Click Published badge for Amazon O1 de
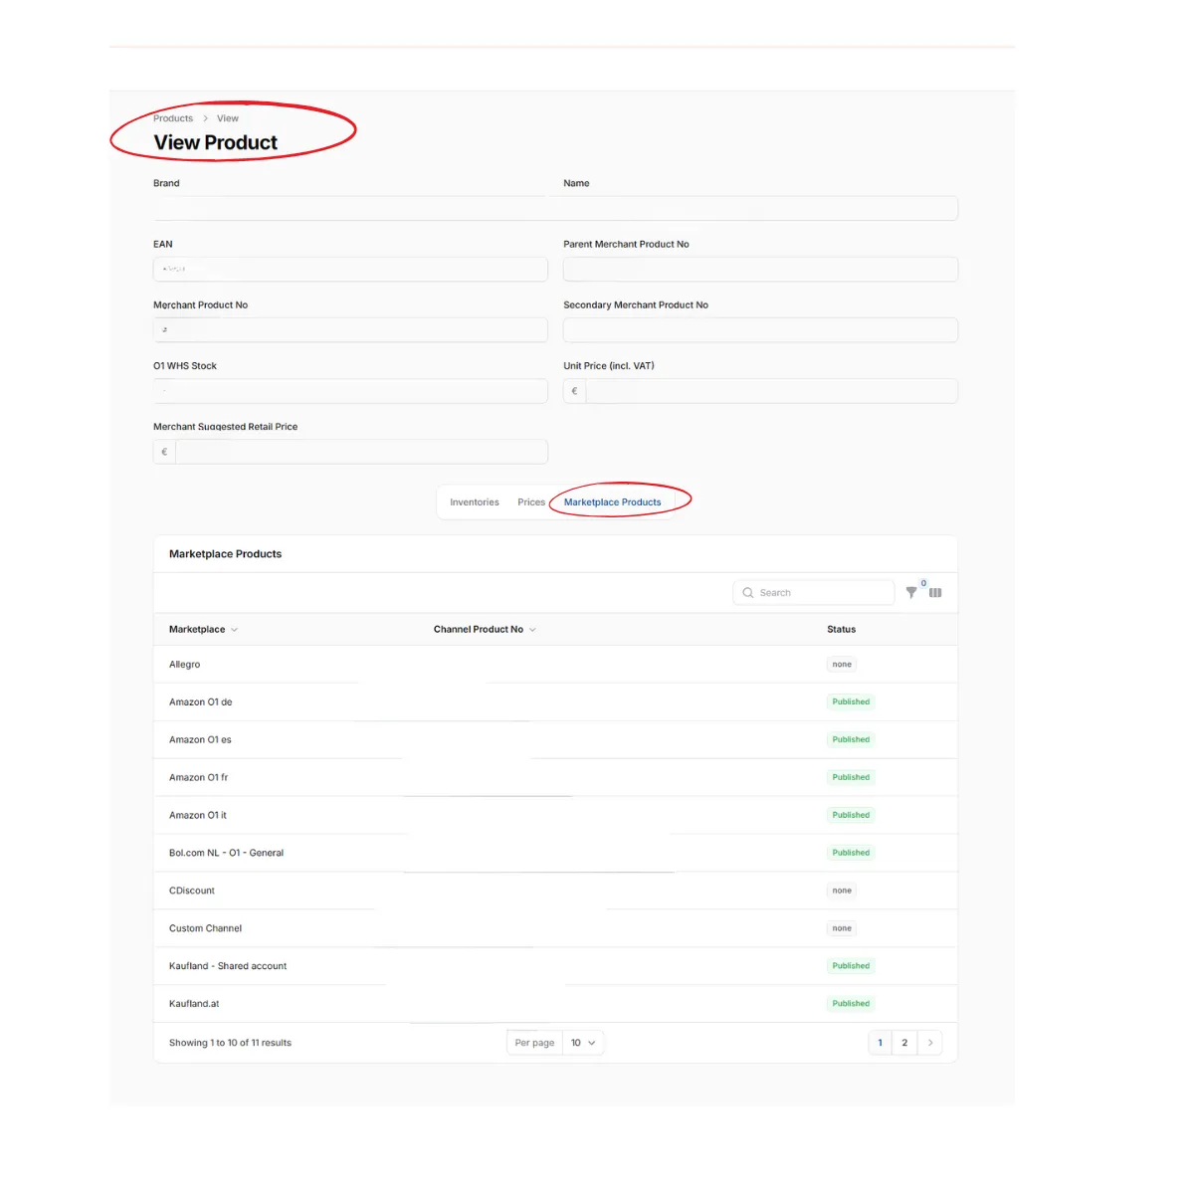This screenshot has height=1194, width=1194. pyautogui.click(x=851, y=702)
